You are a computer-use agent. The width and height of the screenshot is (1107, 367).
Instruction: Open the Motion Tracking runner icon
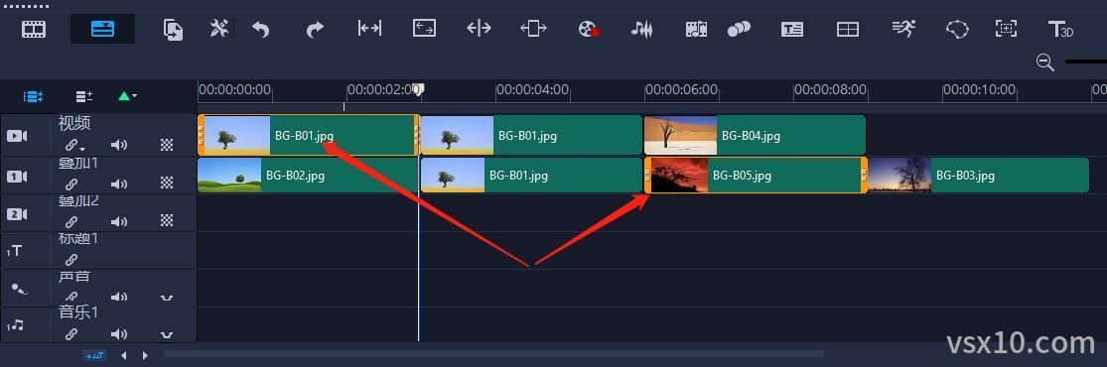tap(902, 29)
